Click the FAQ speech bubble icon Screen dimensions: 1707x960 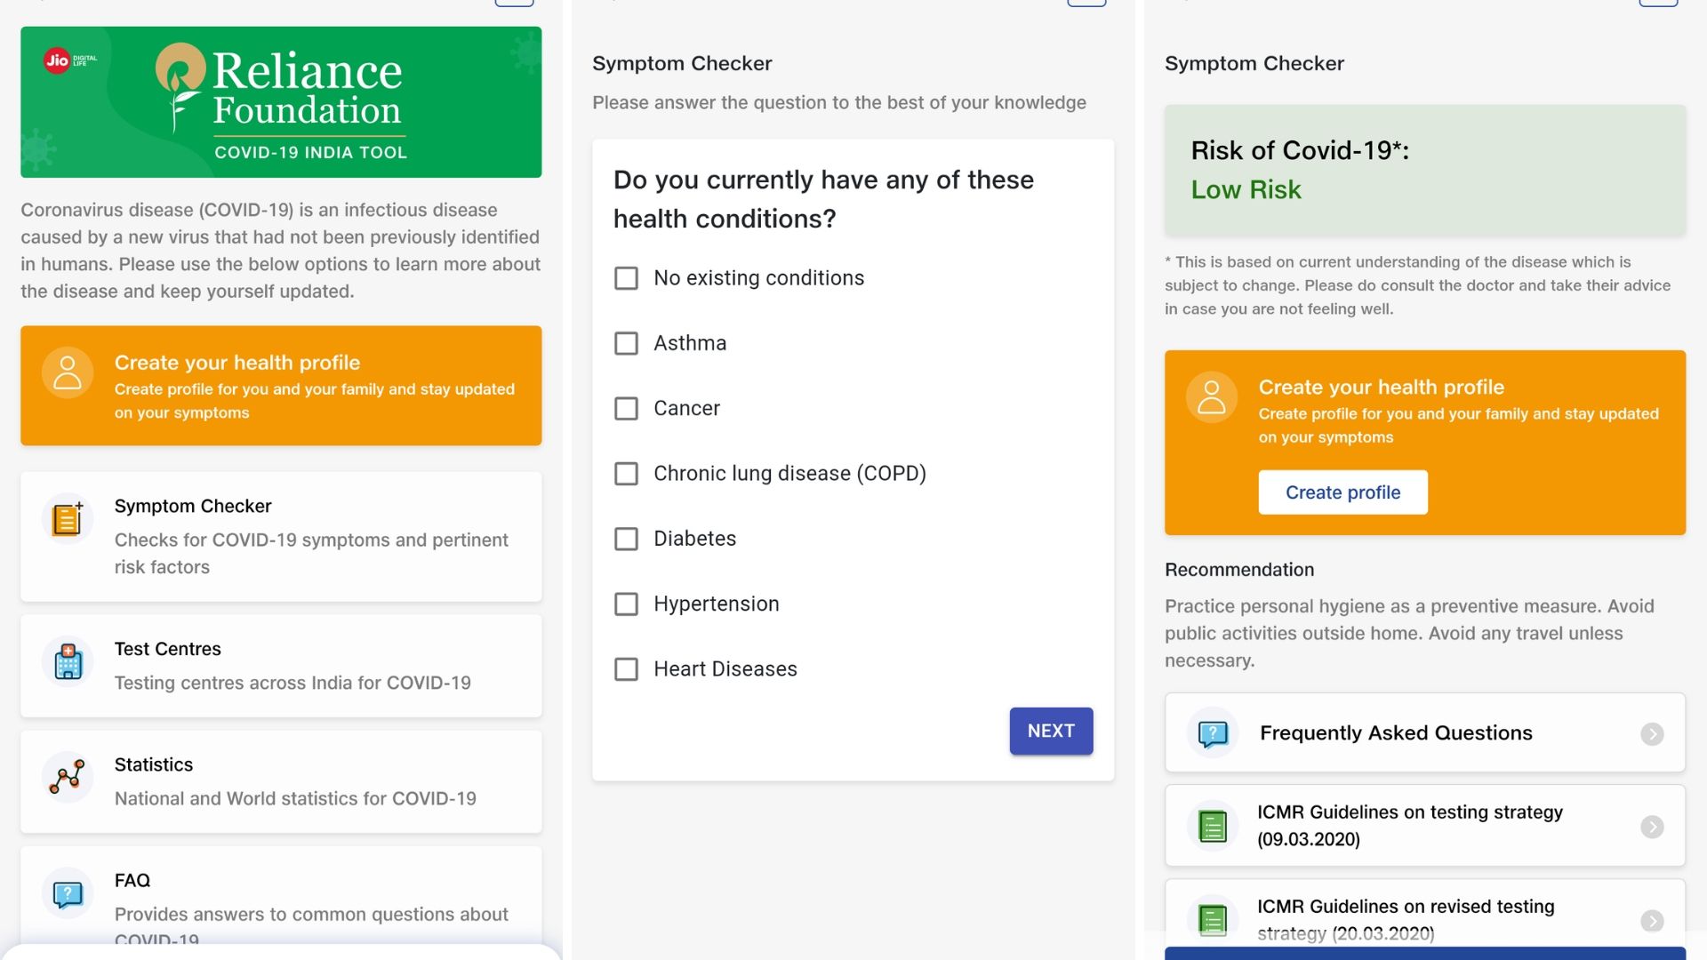pyautogui.click(x=65, y=891)
